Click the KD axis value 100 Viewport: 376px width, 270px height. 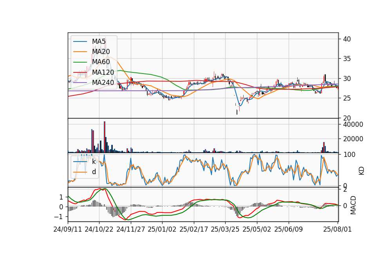(349, 155)
